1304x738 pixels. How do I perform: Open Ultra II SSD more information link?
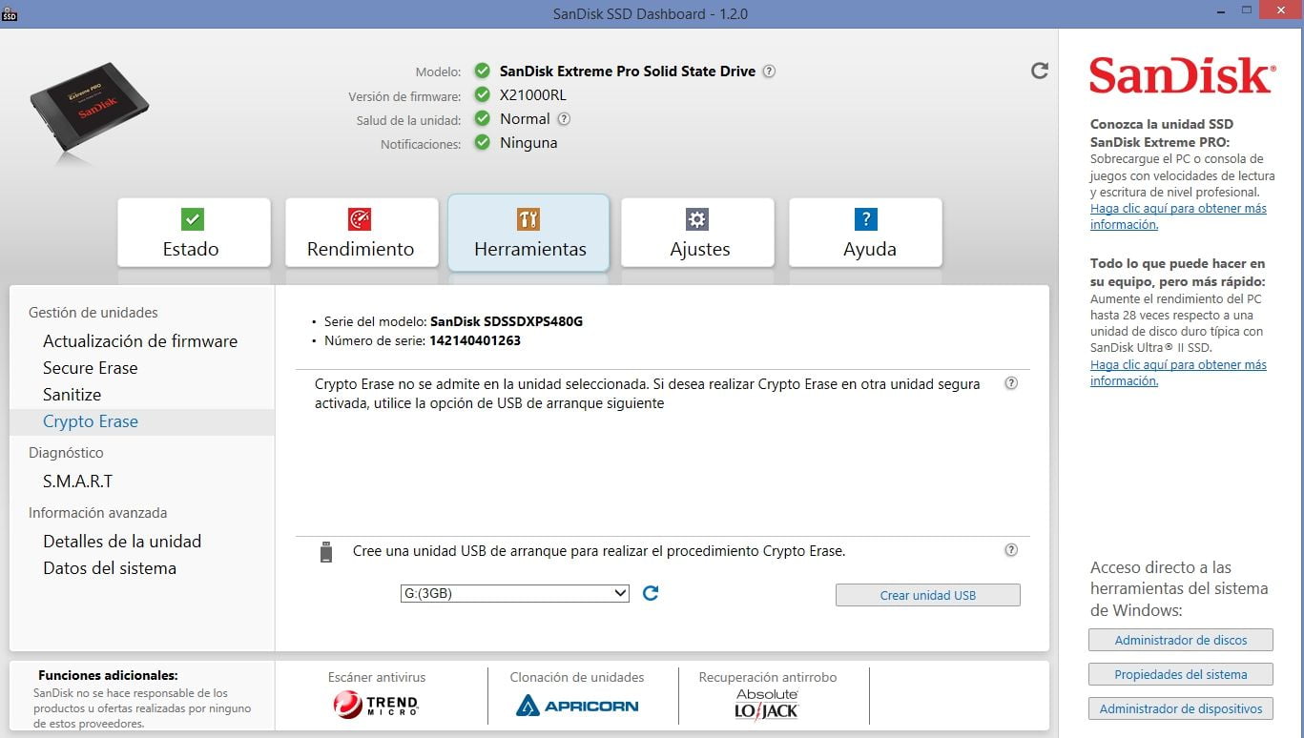pos(1178,373)
